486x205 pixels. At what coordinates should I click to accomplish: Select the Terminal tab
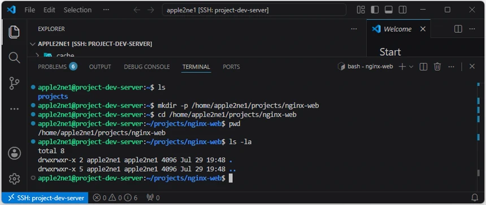pos(196,66)
